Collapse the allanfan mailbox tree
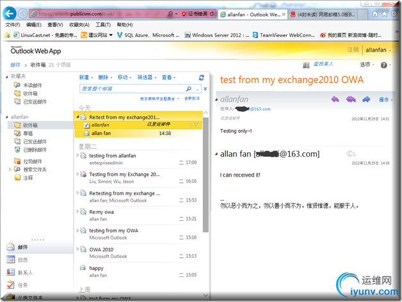This screenshot has height=302, width=402. click(7, 117)
